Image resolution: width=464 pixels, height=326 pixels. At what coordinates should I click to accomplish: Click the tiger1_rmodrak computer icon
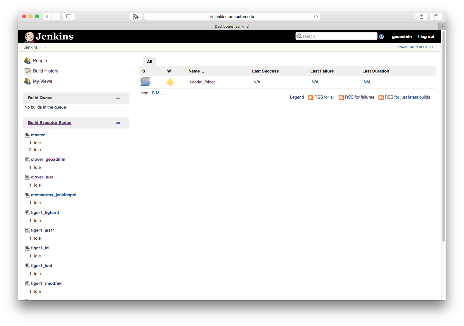tap(27, 283)
